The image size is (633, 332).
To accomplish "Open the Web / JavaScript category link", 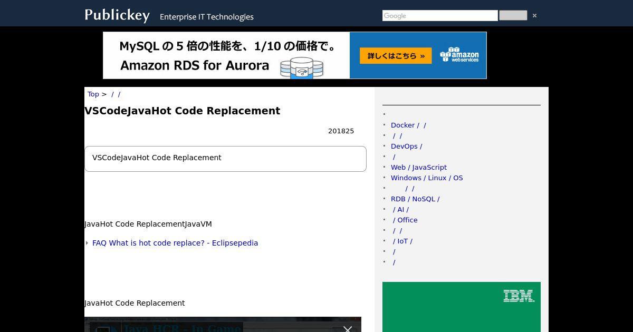I will [419, 167].
